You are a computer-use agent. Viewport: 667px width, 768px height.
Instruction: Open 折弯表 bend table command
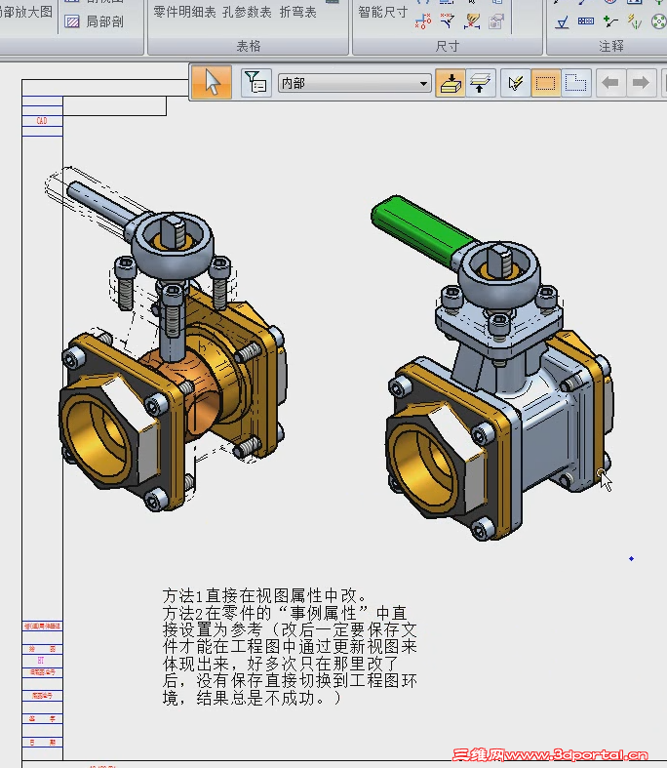click(298, 12)
